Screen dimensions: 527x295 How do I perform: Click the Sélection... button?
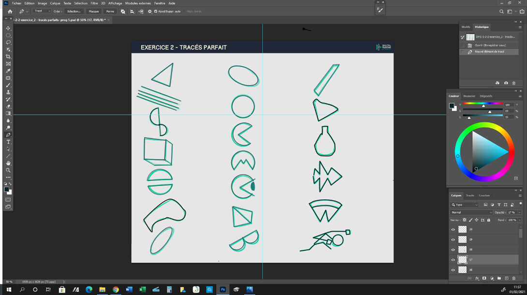(74, 11)
